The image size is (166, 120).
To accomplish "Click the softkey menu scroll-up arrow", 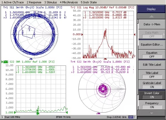I will point(151,16).
